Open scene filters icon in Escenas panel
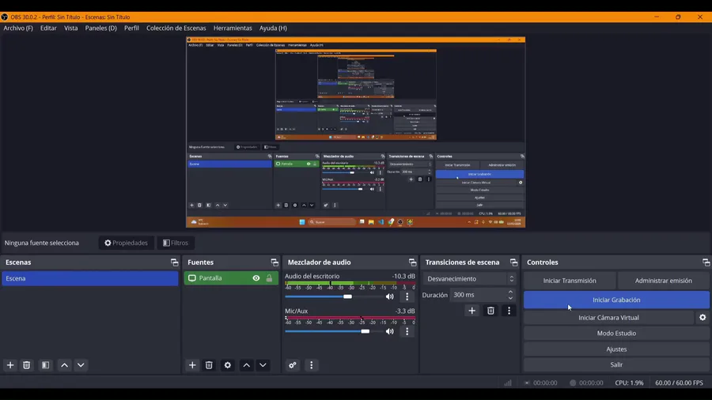The width and height of the screenshot is (712, 400). click(x=45, y=365)
